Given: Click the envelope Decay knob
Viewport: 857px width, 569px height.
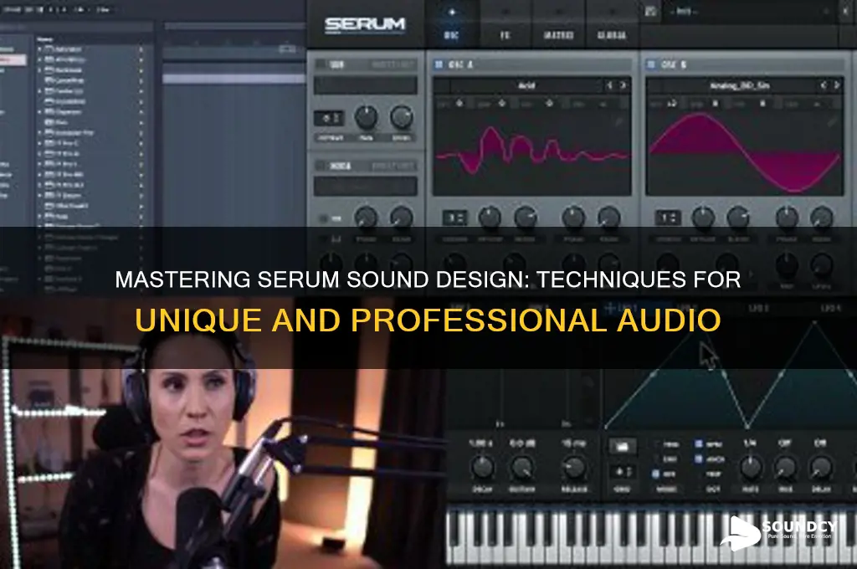Looking at the screenshot, I should (x=482, y=468).
